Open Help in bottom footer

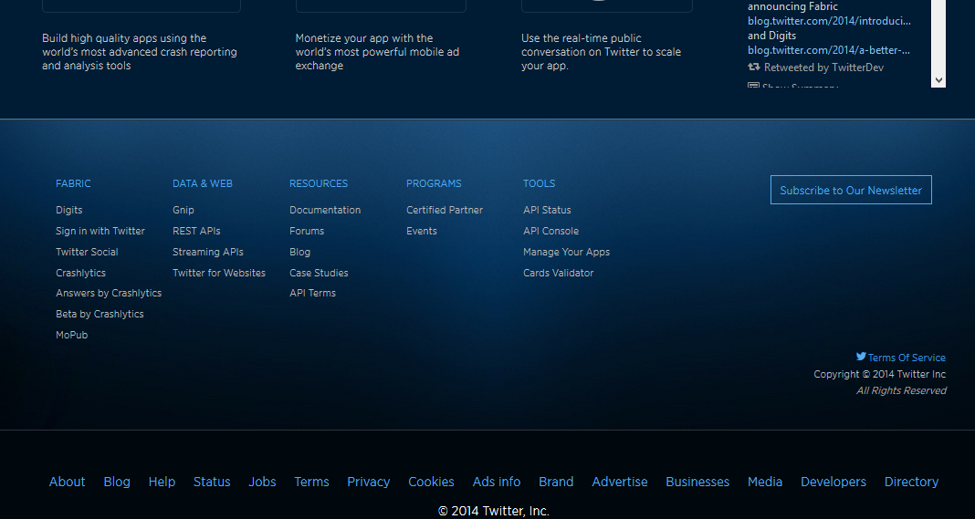pyautogui.click(x=162, y=482)
